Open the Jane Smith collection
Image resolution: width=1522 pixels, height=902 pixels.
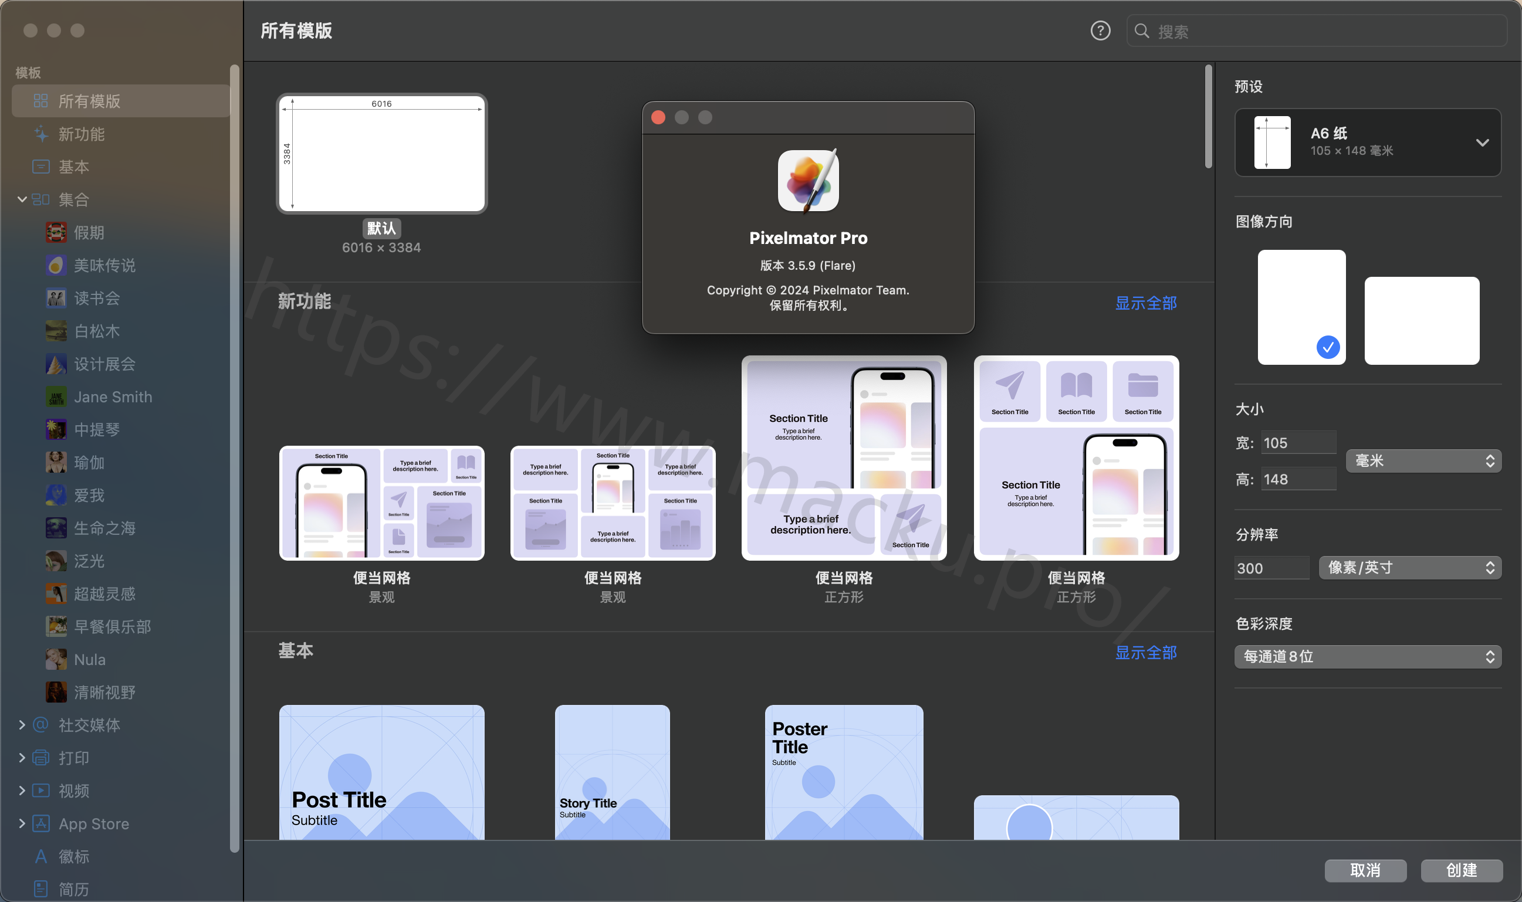[x=121, y=396]
